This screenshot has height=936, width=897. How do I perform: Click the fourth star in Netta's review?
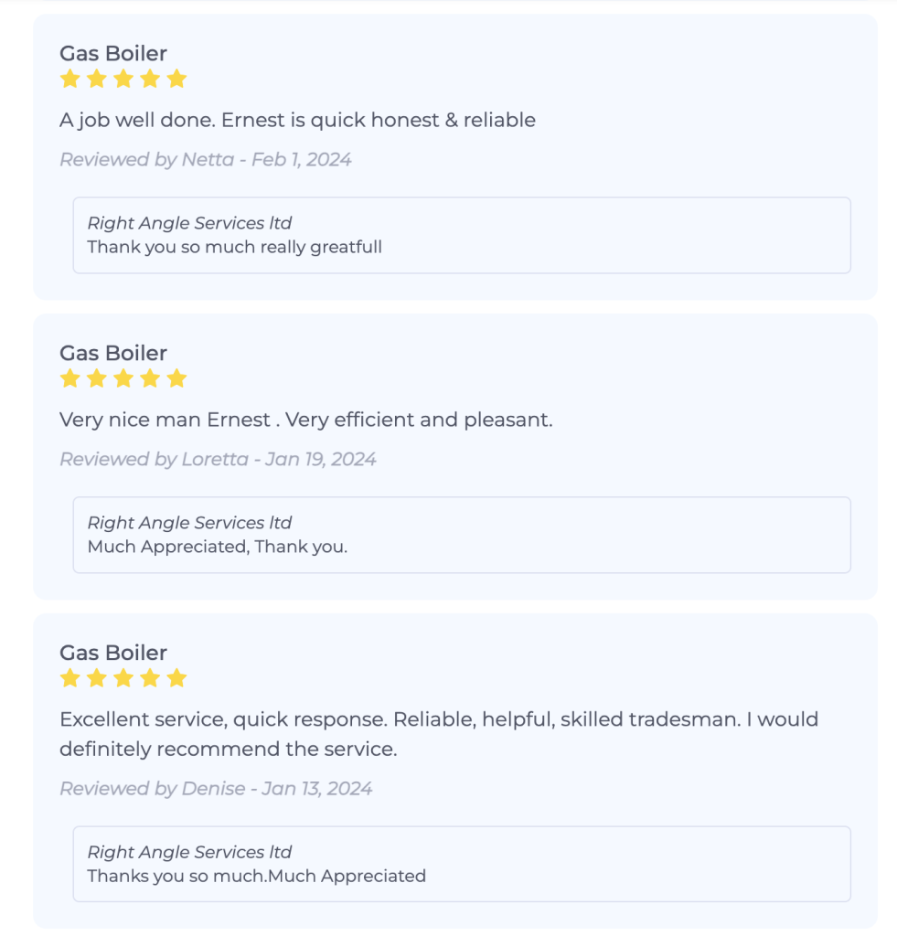tap(150, 79)
